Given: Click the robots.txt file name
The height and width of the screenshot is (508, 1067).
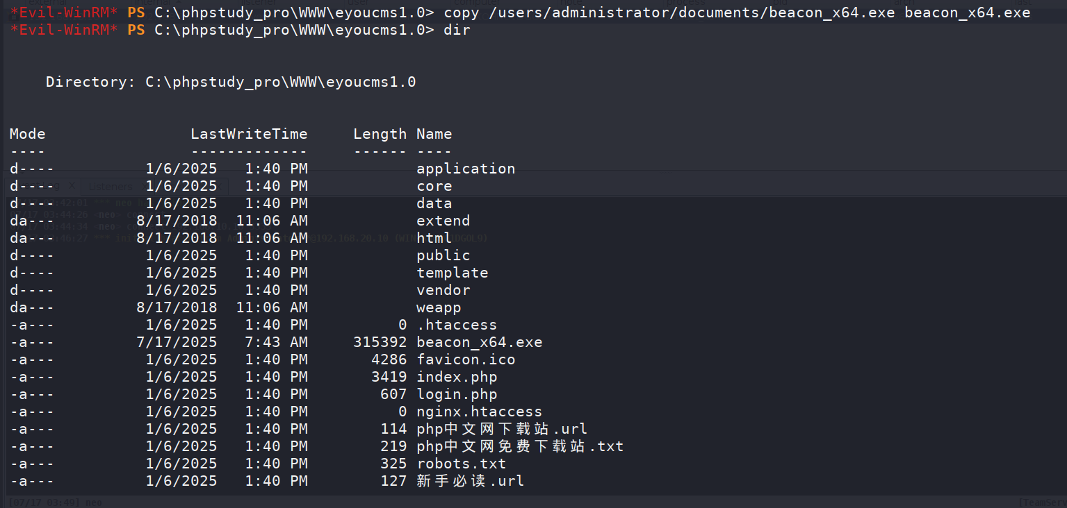Looking at the screenshot, I should (462, 464).
